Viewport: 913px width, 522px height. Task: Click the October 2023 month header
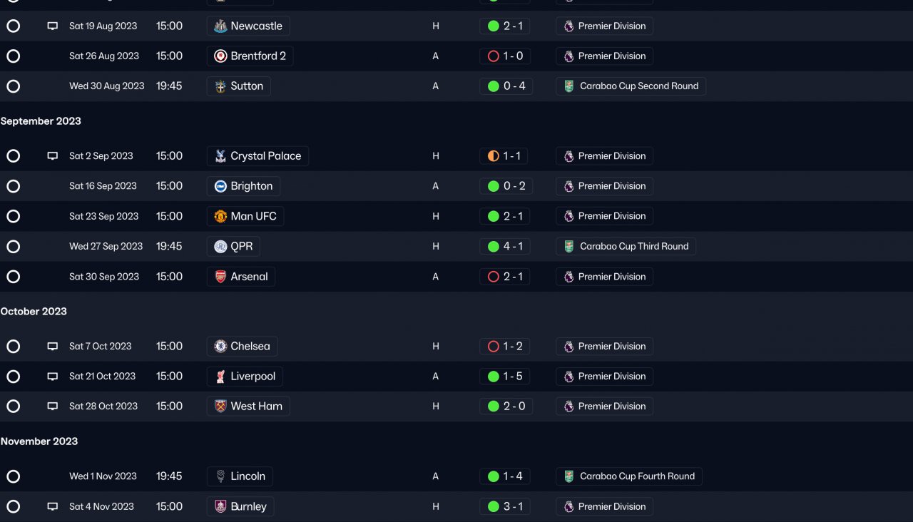[34, 312]
